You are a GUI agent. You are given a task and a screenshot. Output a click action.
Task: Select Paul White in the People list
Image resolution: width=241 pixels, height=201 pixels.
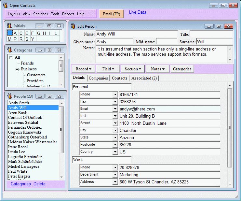pos(33,171)
